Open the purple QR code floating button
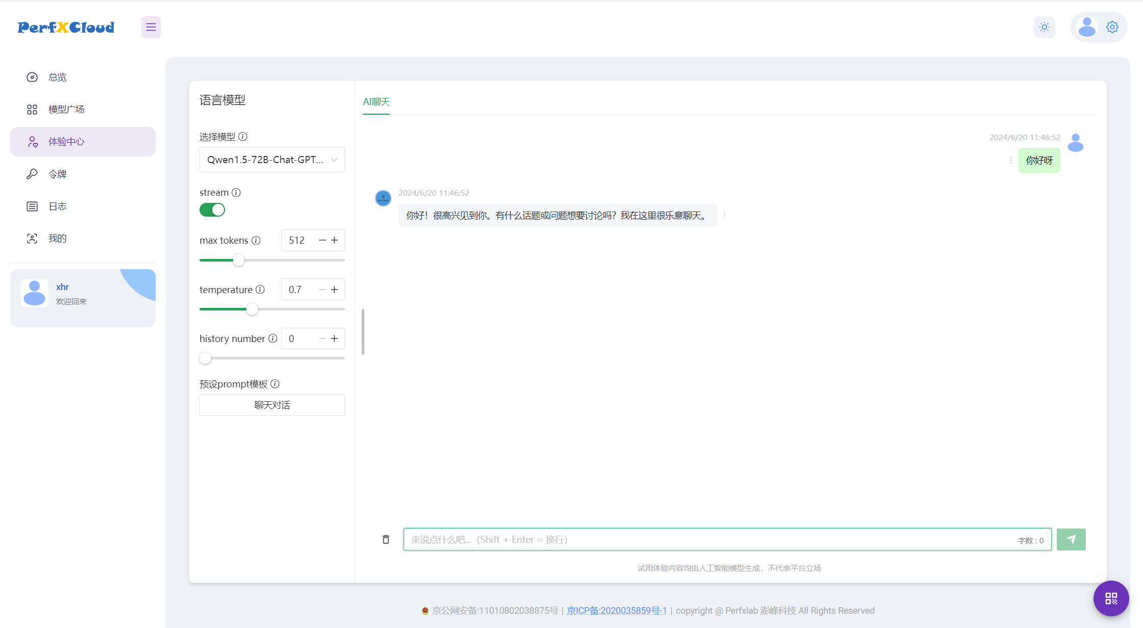The height and width of the screenshot is (628, 1143). coord(1111,598)
